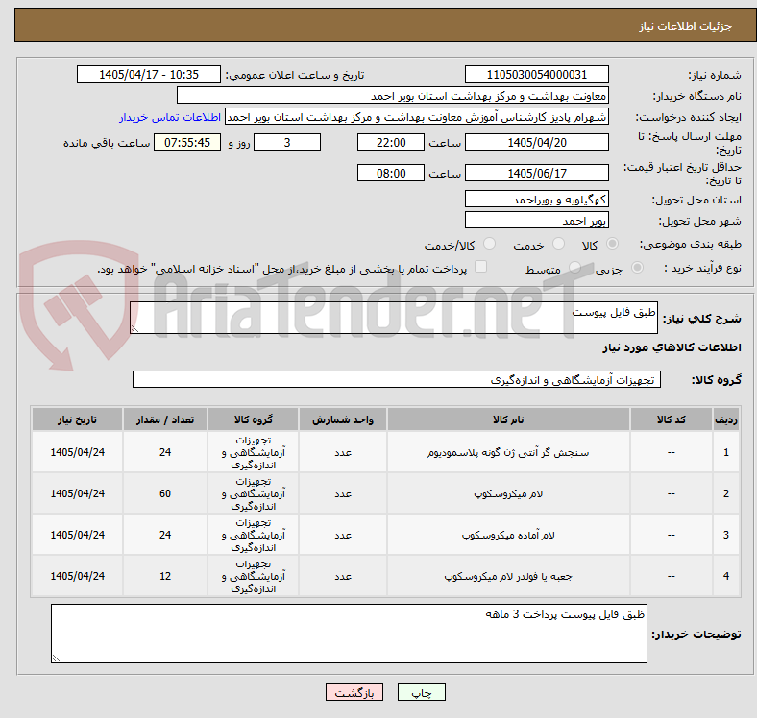Click the goods group field تجهیزات آزمایشگاهی
Screen dimensions: 757x718
397,379
